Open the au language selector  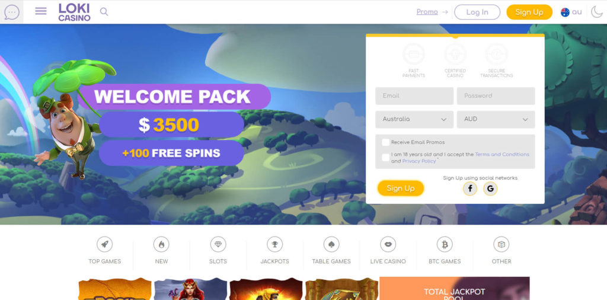[x=571, y=12]
